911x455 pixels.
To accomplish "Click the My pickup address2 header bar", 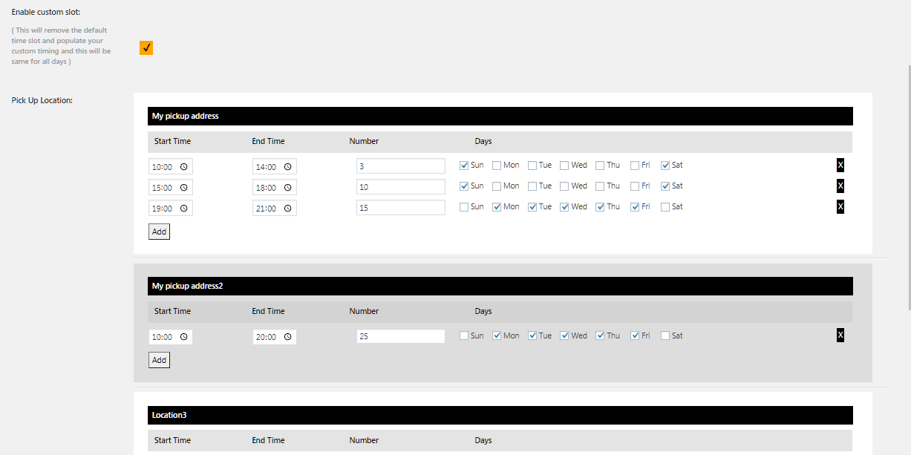I will [x=500, y=286].
